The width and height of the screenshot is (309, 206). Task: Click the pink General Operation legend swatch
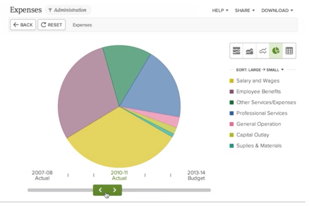pyautogui.click(x=231, y=124)
